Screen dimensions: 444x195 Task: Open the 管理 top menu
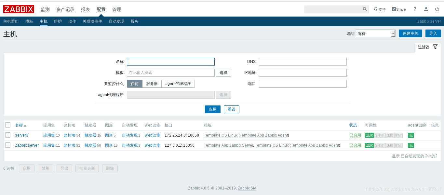[117, 9]
